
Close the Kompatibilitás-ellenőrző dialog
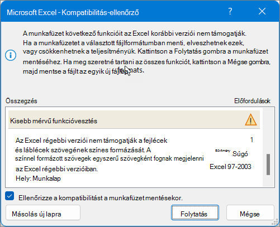(x=262, y=11)
